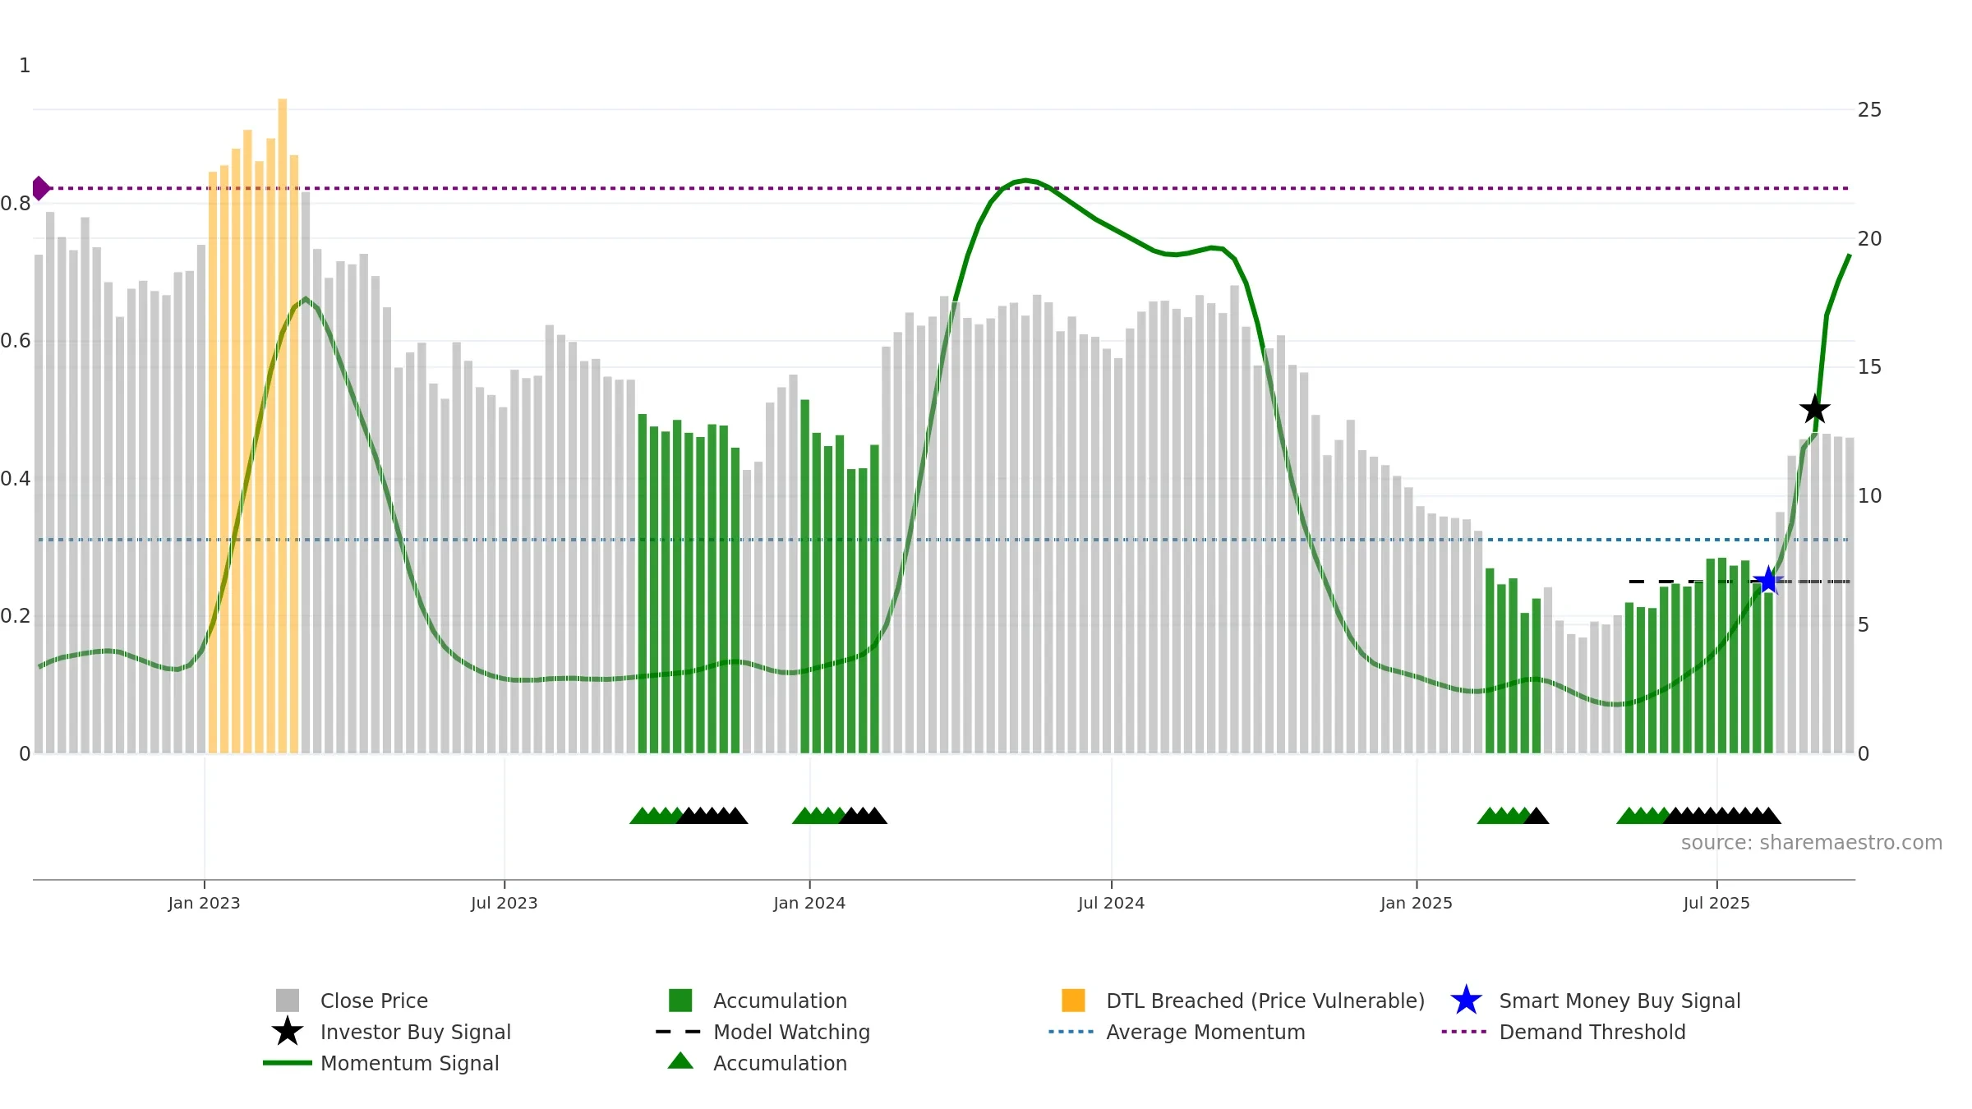
Task: Toggle the Demand Threshold legend entry
Action: pos(1564,1032)
